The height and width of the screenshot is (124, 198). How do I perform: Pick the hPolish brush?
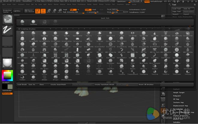(55, 50)
